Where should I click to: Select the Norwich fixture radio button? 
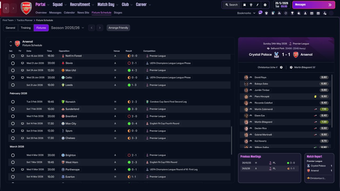coord(13,102)
